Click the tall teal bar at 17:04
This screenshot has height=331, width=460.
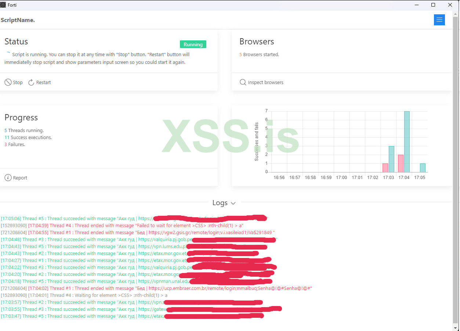click(x=407, y=142)
